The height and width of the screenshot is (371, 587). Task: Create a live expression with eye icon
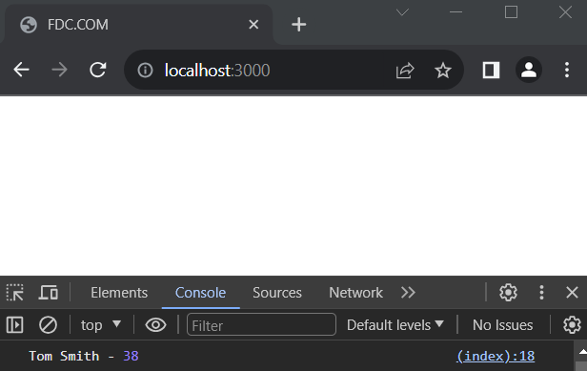click(155, 325)
